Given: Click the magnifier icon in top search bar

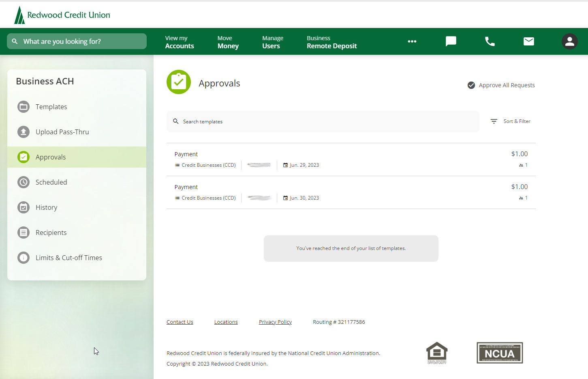Looking at the screenshot, I should (15, 41).
